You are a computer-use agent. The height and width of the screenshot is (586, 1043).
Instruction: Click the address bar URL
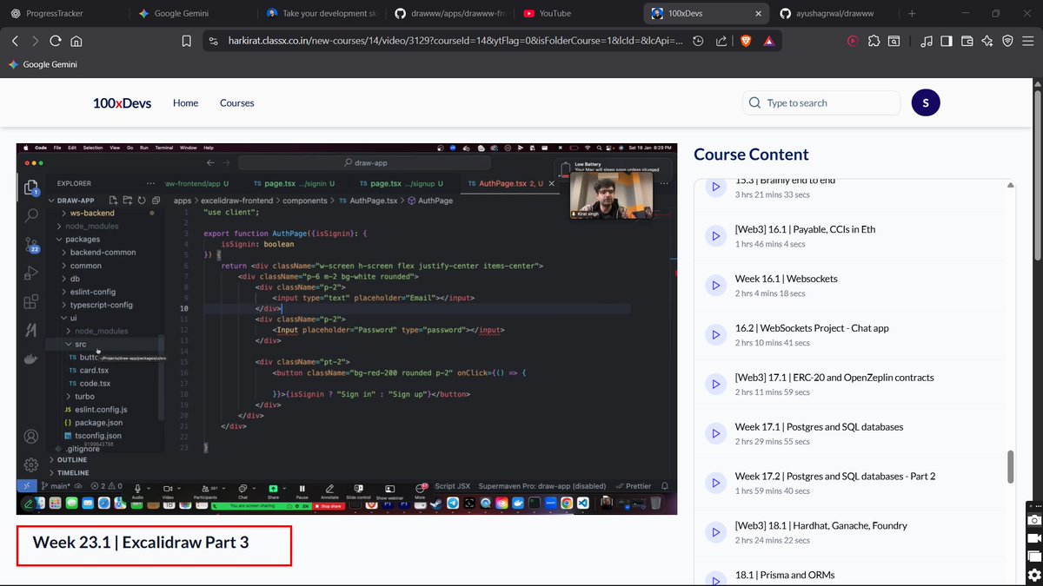click(x=455, y=41)
